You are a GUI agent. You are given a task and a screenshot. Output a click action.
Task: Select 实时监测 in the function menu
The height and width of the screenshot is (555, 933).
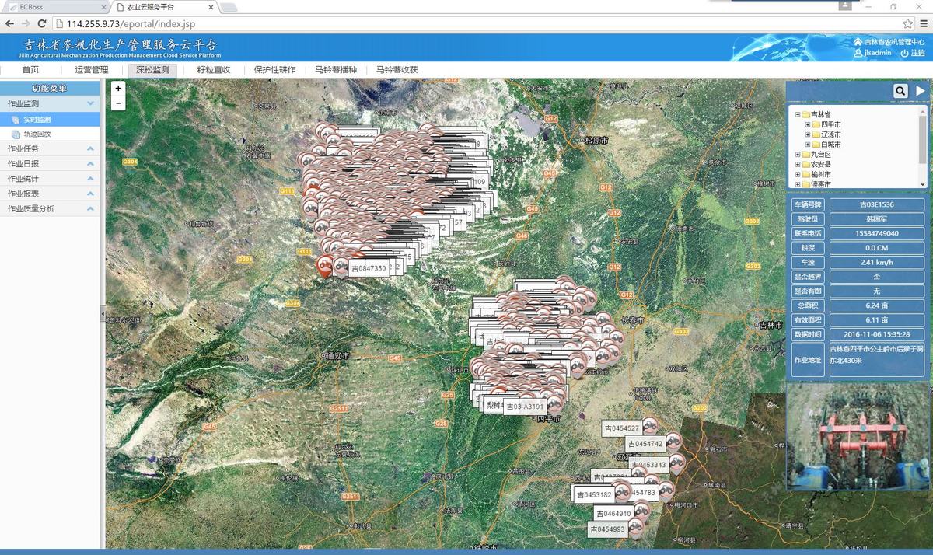[x=50, y=120]
